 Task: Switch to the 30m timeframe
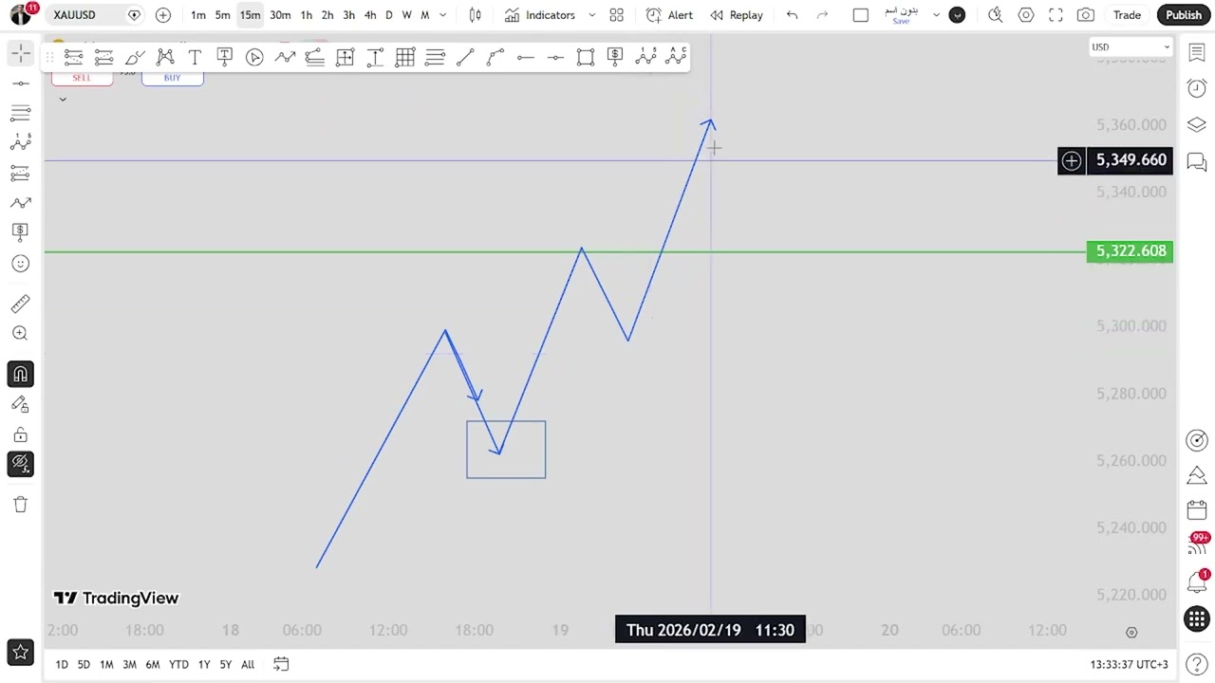coord(280,15)
